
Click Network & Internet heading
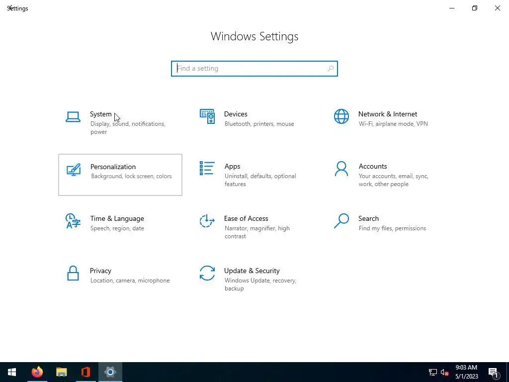point(388,114)
